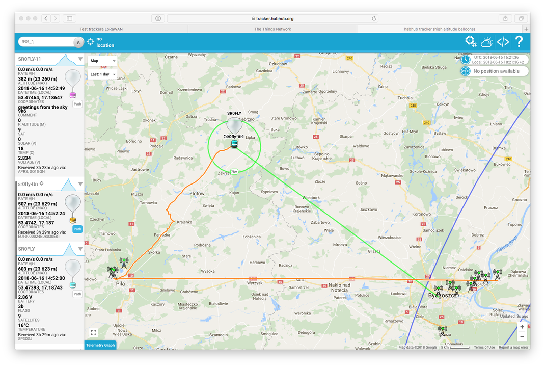Open a new Safari tab
The image size is (545, 367).
click(x=526, y=29)
